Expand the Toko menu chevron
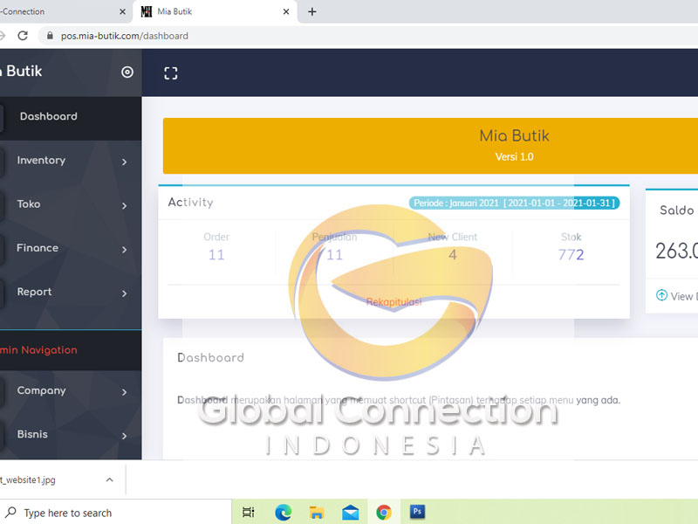The width and height of the screenshot is (698, 524). click(125, 206)
